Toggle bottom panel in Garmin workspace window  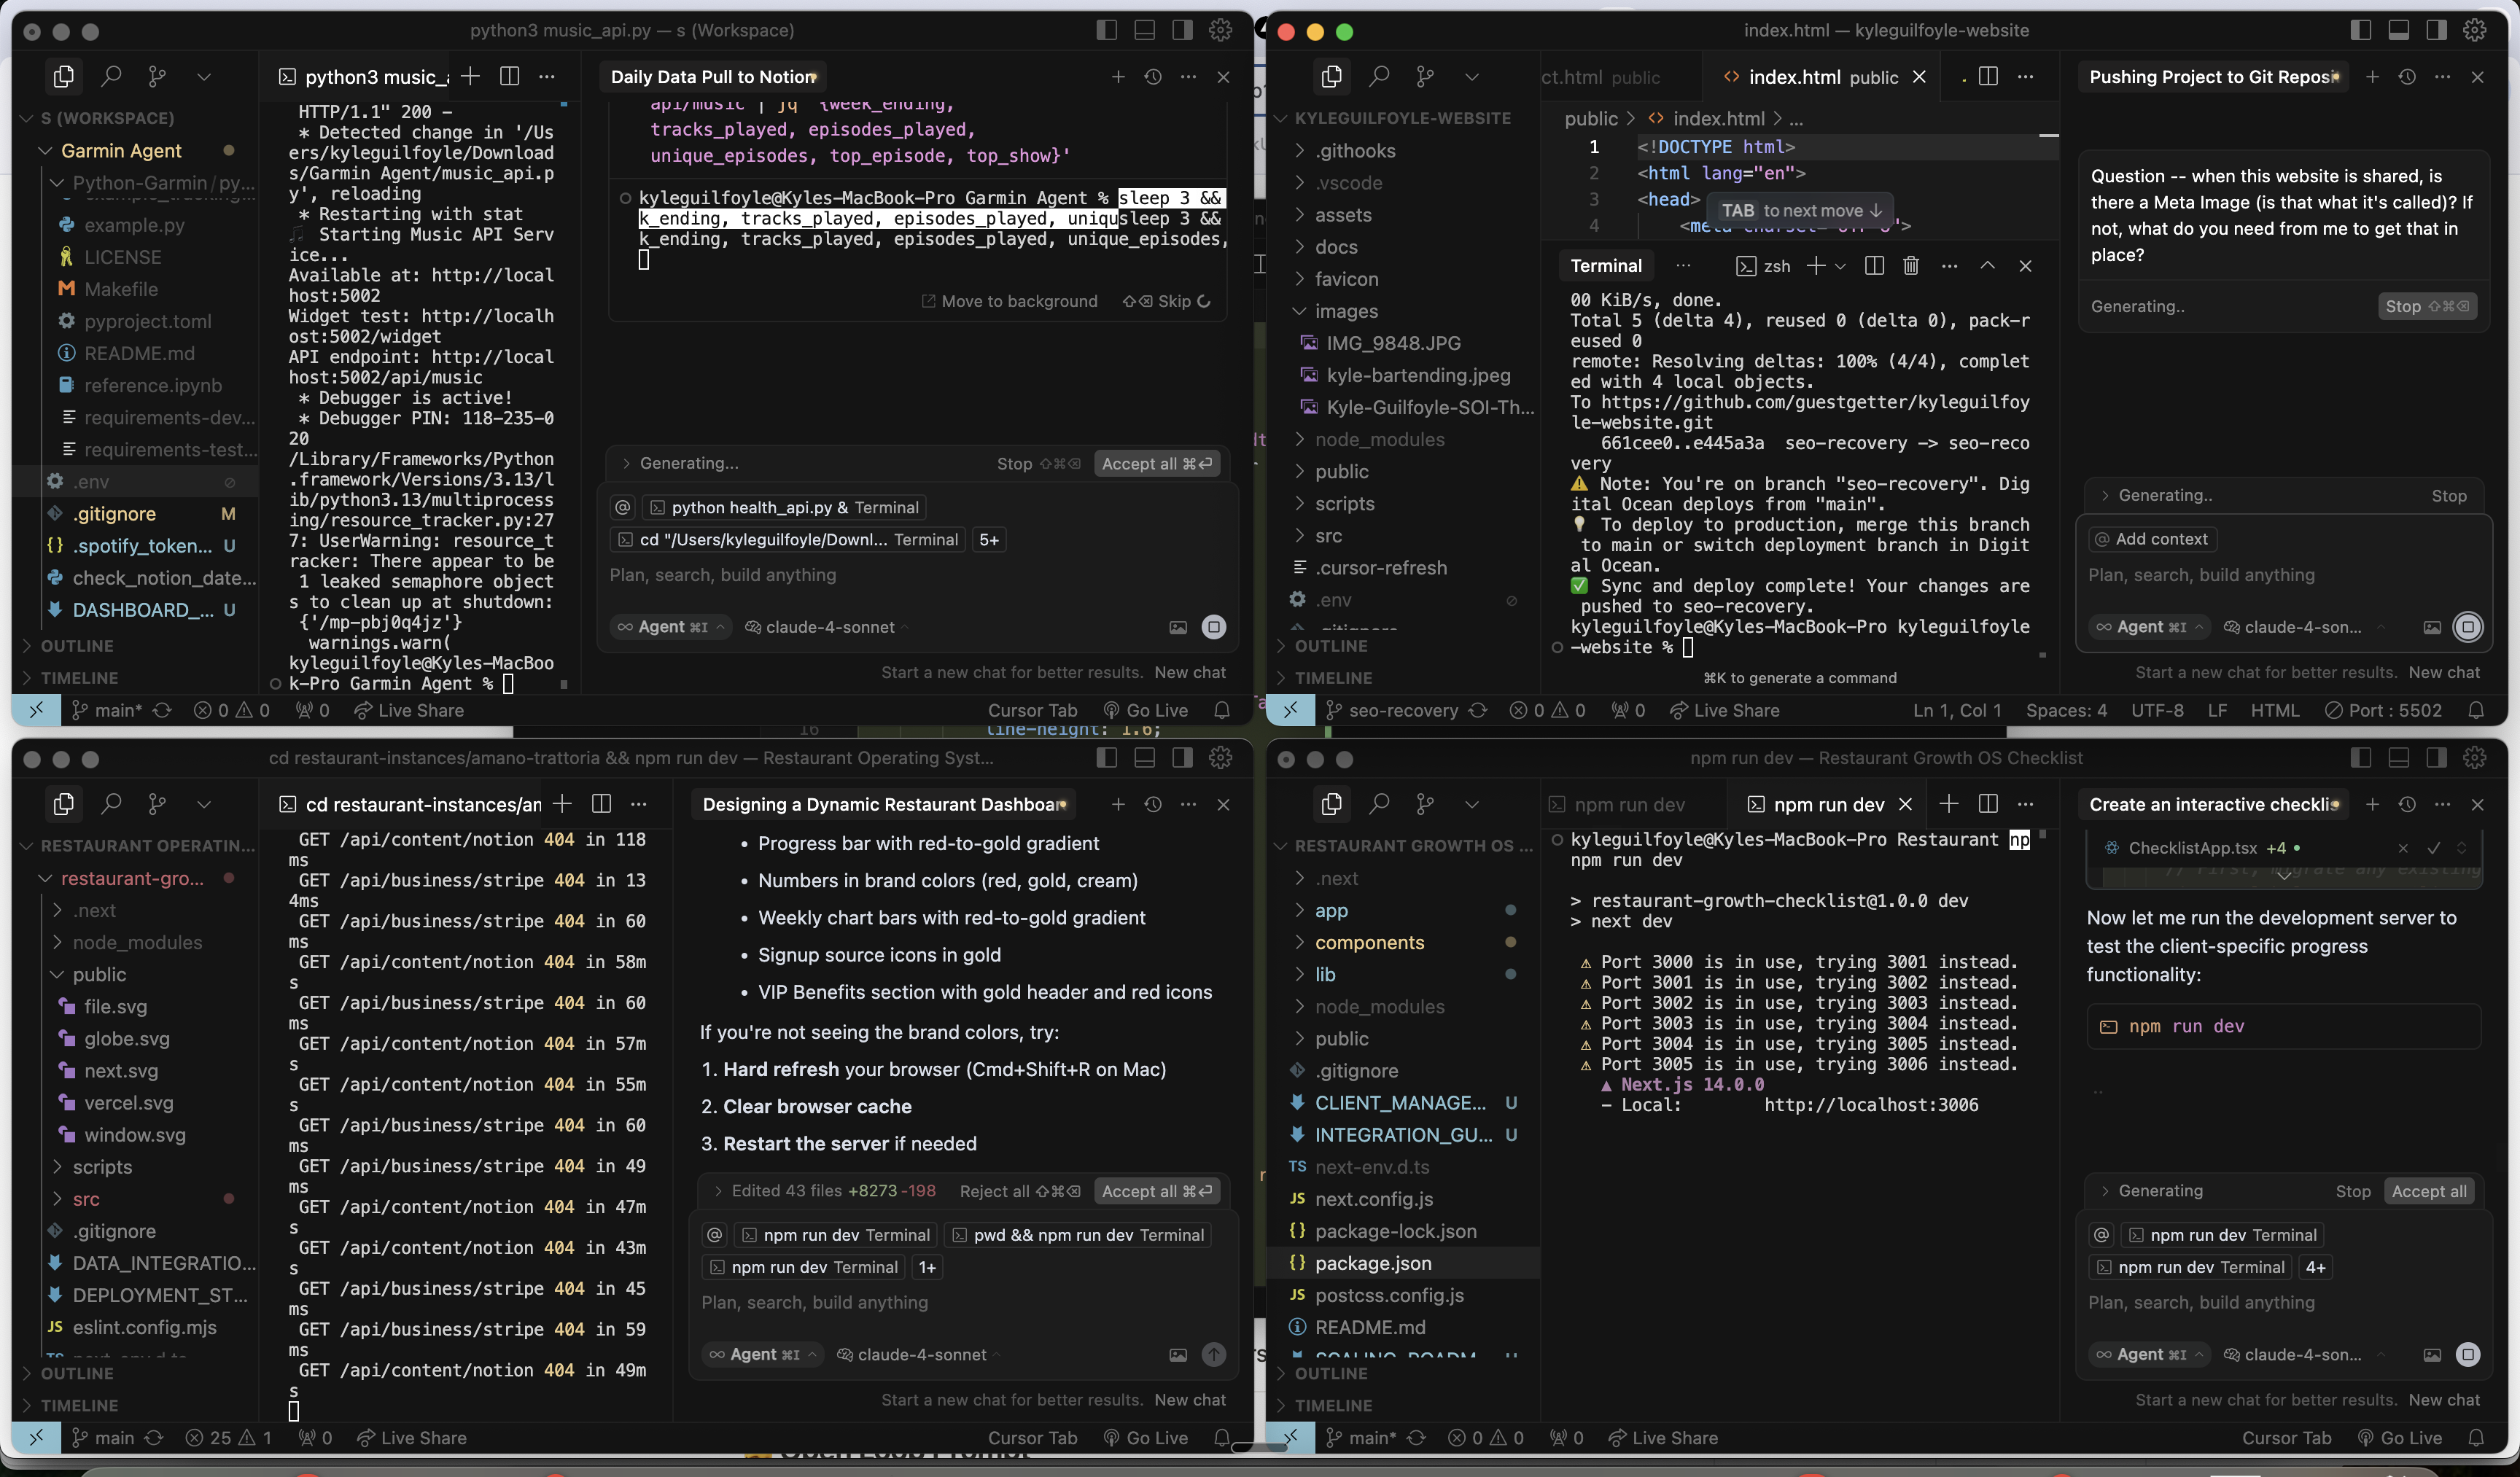(x=1144, y=30)
